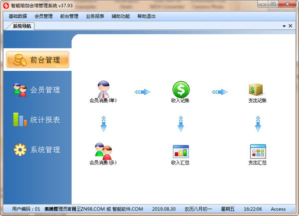Open the 基础数据 menu
Screen dimensions: 299x216
click(x=17, y=16)
